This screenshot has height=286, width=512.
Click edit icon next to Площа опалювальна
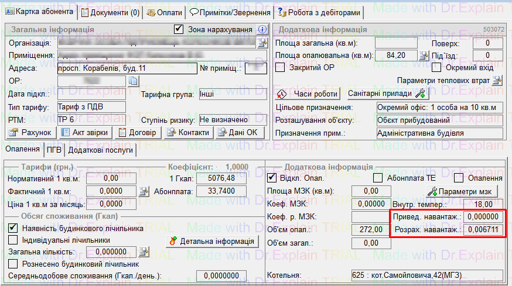[424, 56]
